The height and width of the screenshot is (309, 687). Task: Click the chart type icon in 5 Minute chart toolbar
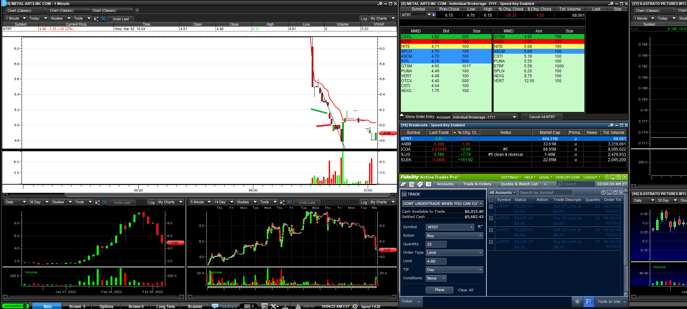click(x=282, y=202)
